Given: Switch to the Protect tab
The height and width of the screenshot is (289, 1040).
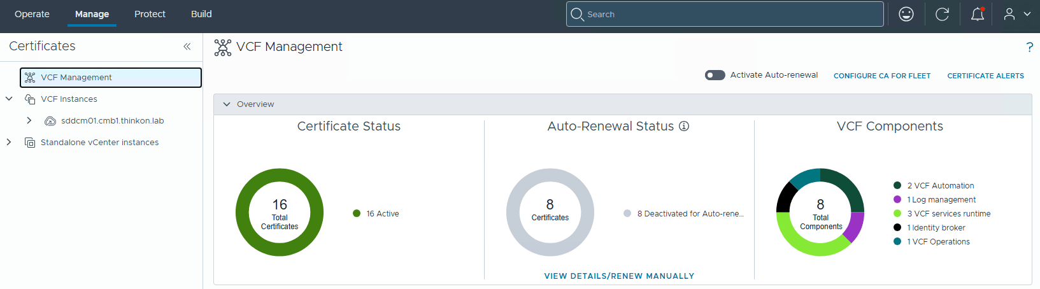Looking at the screenshot, I should (x=150, y=14).
